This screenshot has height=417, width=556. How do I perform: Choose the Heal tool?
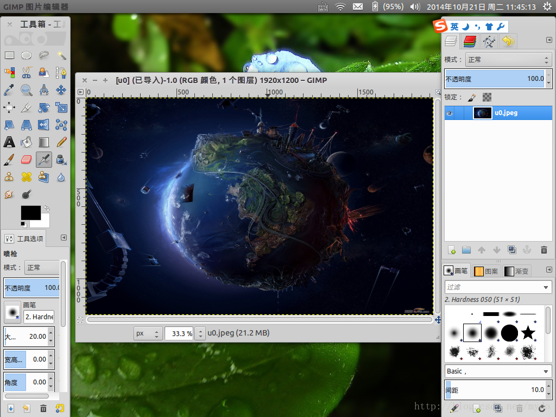coord(26,177)
